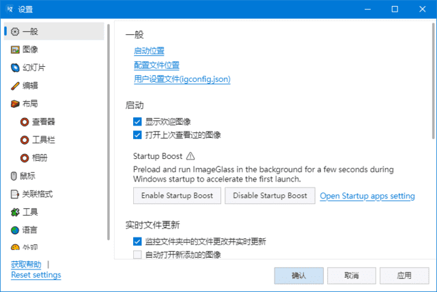Go to the 相册 settings section
This screenshot has height=292, width=437.
(38, 158)
